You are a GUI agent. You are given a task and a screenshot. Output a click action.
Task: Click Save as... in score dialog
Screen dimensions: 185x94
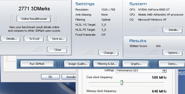[58, 39]
